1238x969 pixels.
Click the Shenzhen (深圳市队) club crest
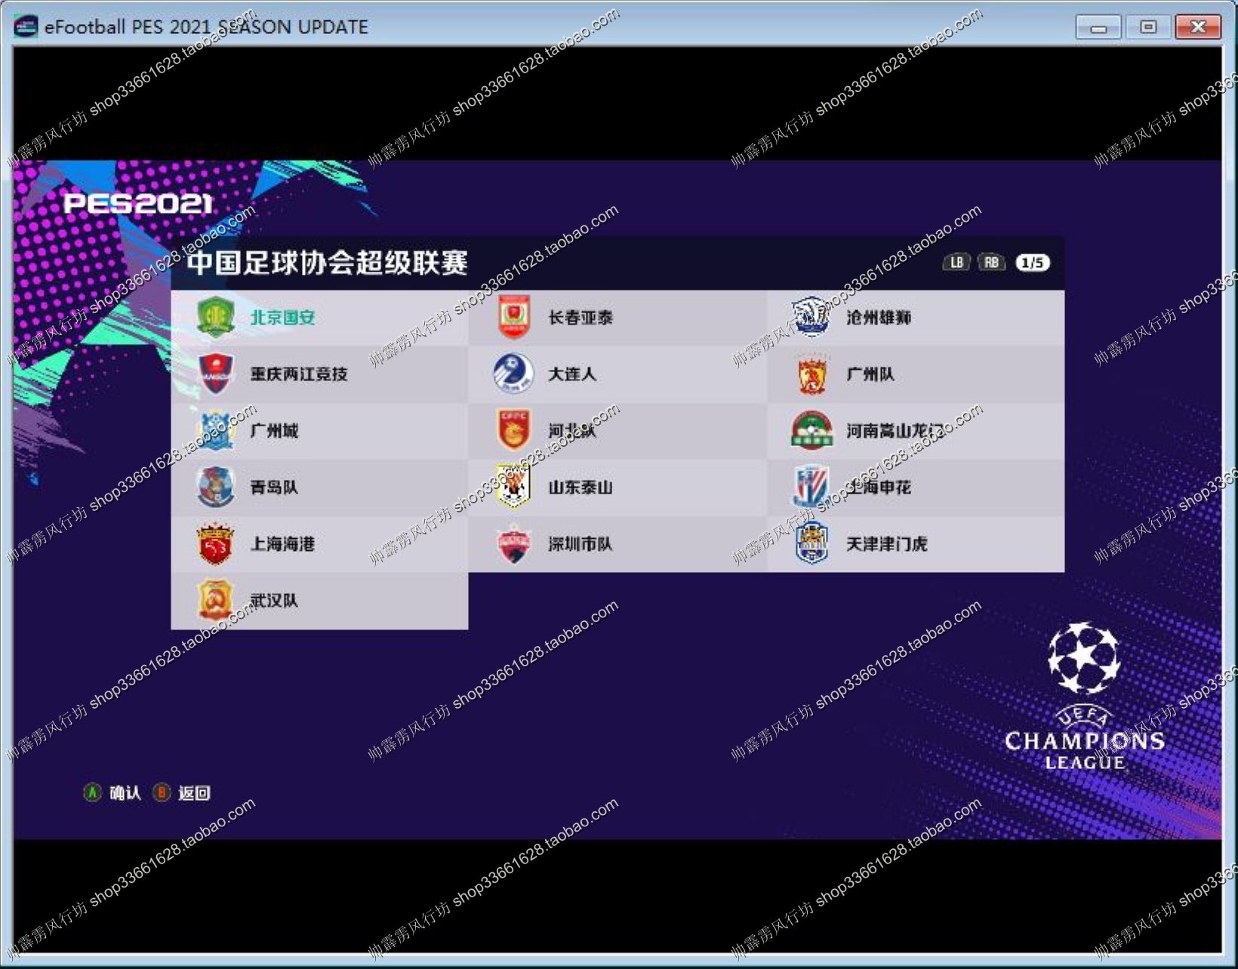click(514, 543)
